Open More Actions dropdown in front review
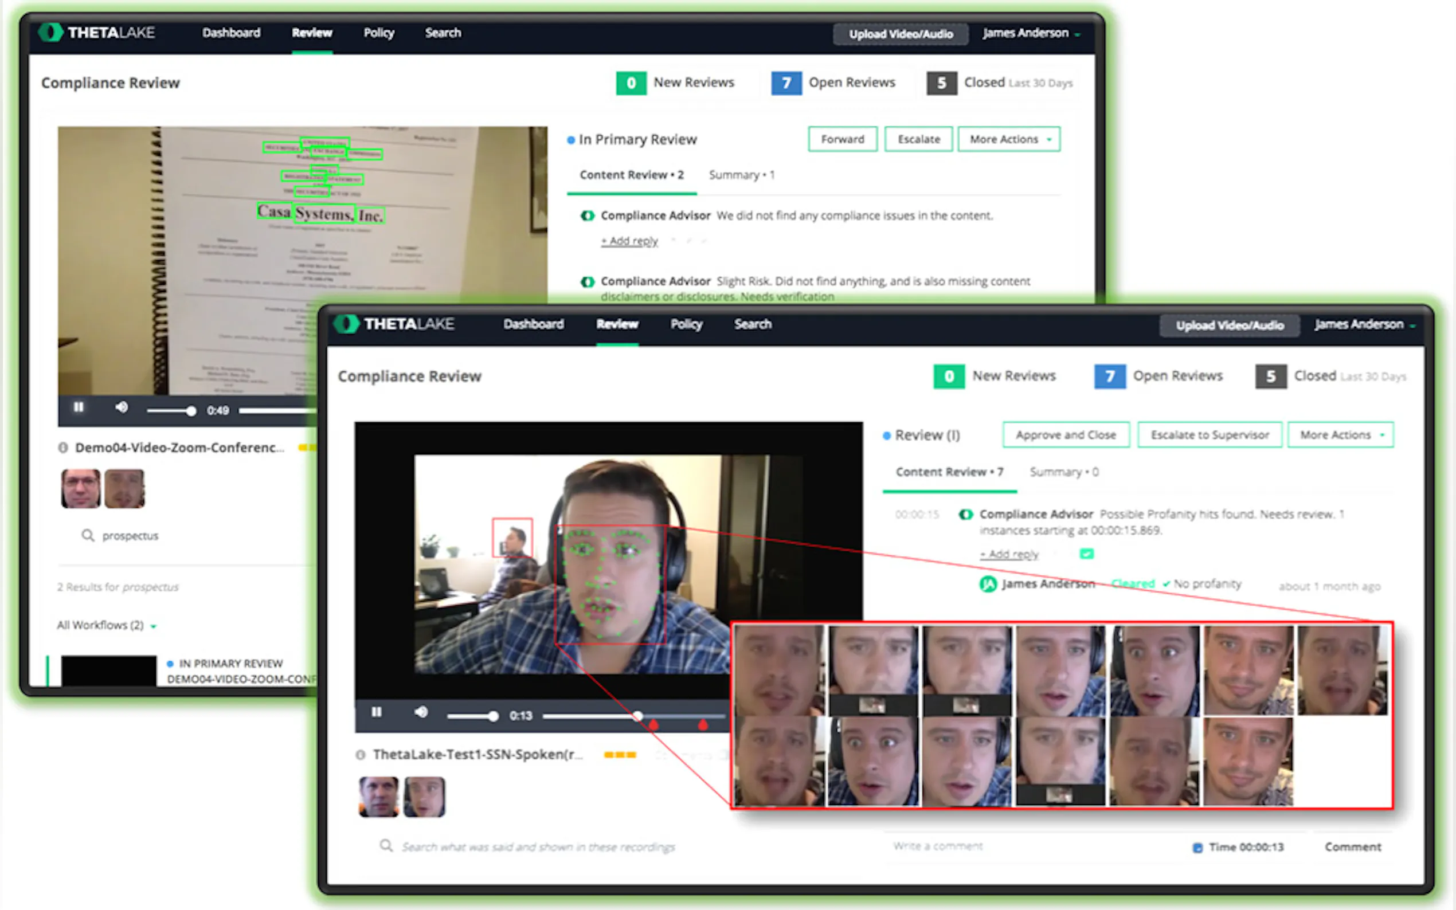Image resolution: width=1456 pixels, height=910 pixels. pos(1340,434)
